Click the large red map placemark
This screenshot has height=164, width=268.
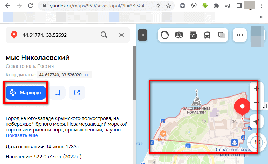coord(242,106)
